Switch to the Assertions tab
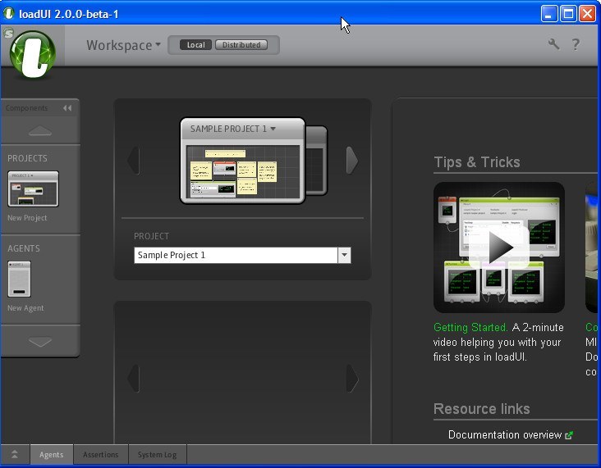Viewport: 601px width, 468px height. 101,455
